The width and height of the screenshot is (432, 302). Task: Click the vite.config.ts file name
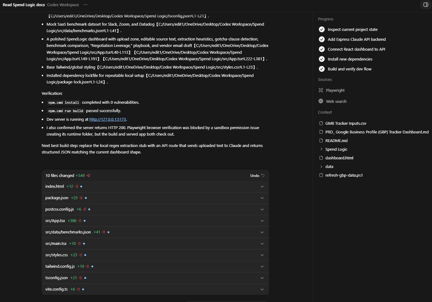click(x=57, y=289)
